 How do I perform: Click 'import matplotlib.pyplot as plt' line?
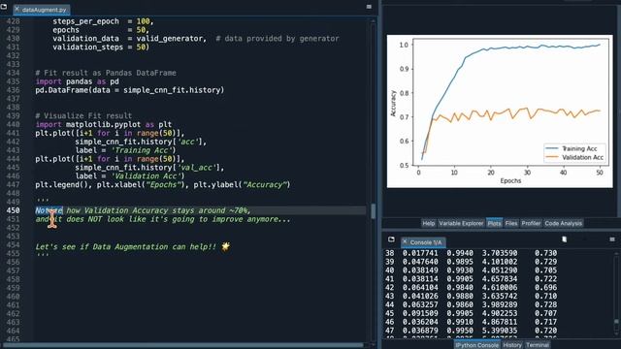(x=104, y=125)
